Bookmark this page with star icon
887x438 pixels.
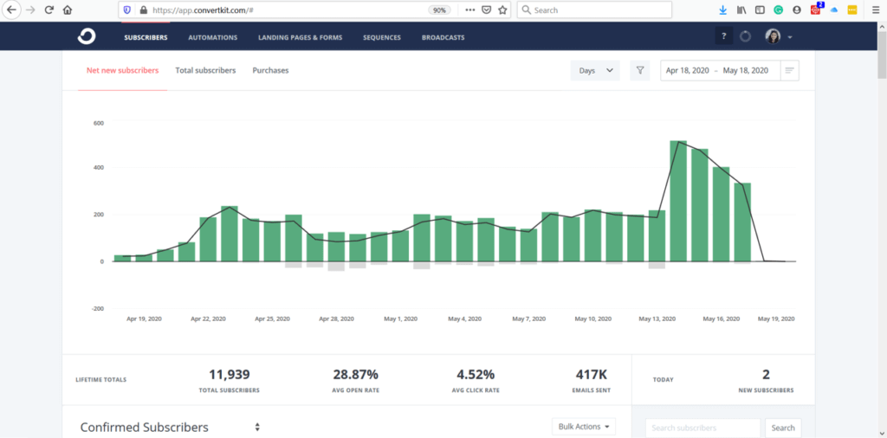click(x=502, y=10)
